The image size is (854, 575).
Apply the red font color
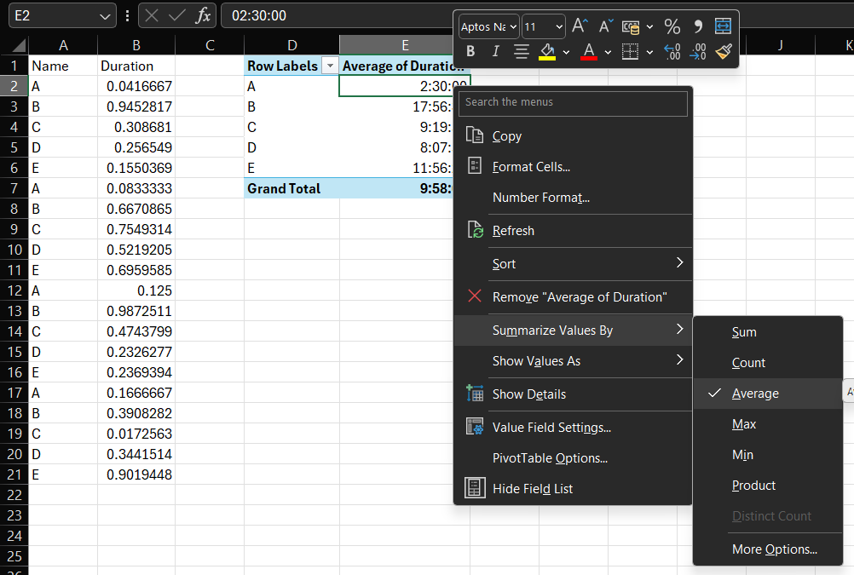589,52
